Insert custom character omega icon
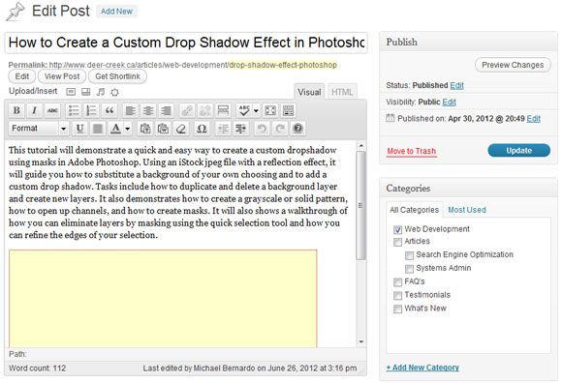The height and width of the screenshot is (383, 562). 202,128
